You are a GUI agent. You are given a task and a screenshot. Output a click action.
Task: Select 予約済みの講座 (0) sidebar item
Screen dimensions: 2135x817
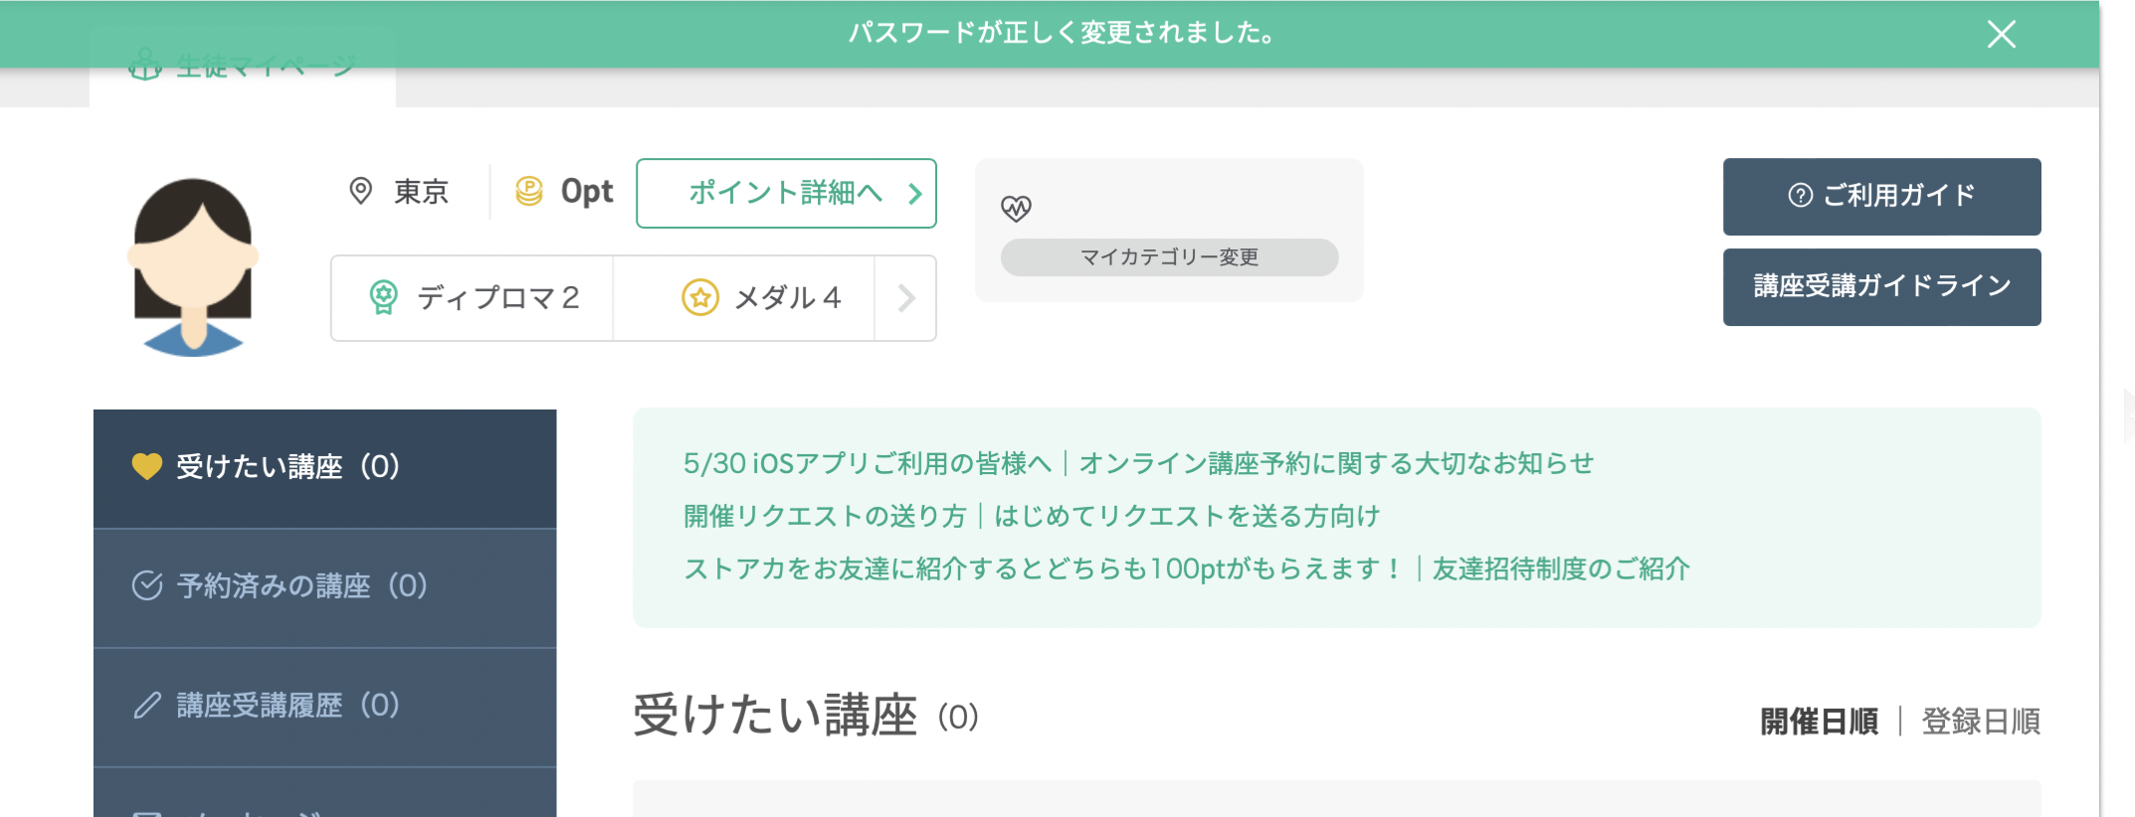click(x=324, y=587)
